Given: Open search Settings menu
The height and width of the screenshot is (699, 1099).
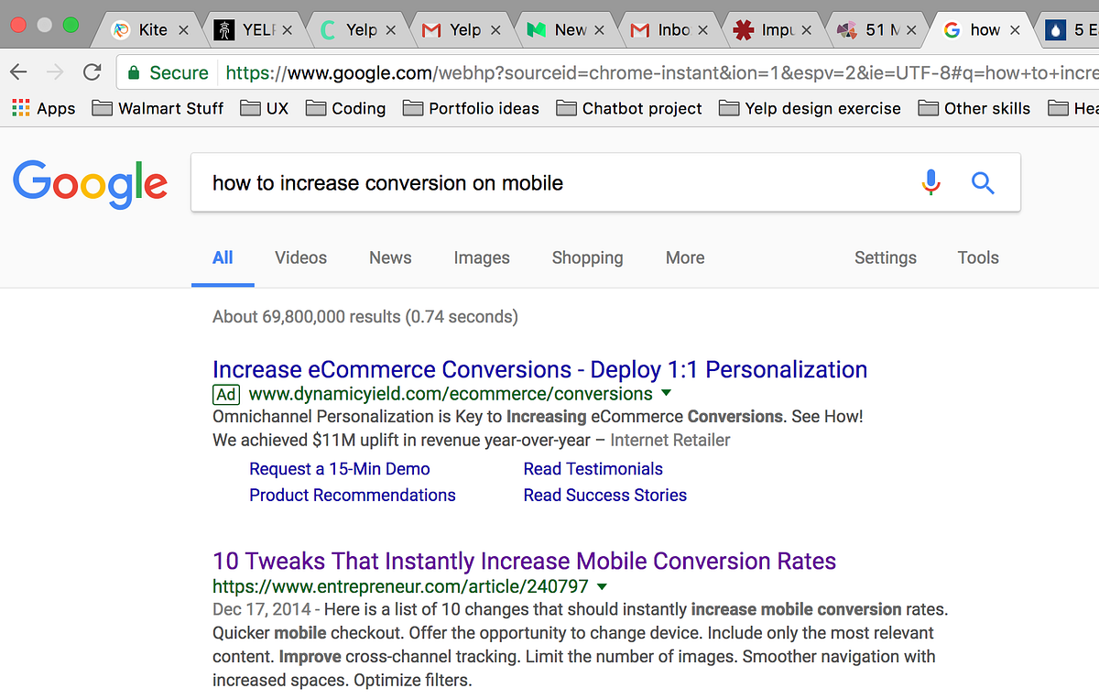Looking at the screenshot, I should coord(886,258).
